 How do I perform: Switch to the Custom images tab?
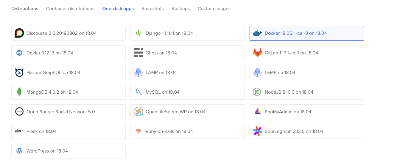[214, 9]
